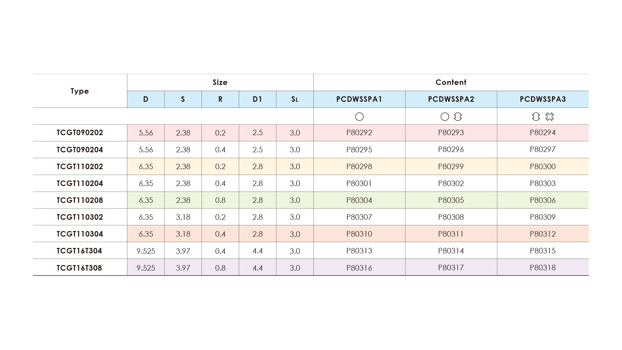Click the 9.525 value in the TCGT16T304 row
Viewport: 622px width, 350px height.
click(x=146, y=251)
